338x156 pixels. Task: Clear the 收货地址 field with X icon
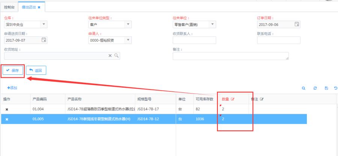click(110, 56)
